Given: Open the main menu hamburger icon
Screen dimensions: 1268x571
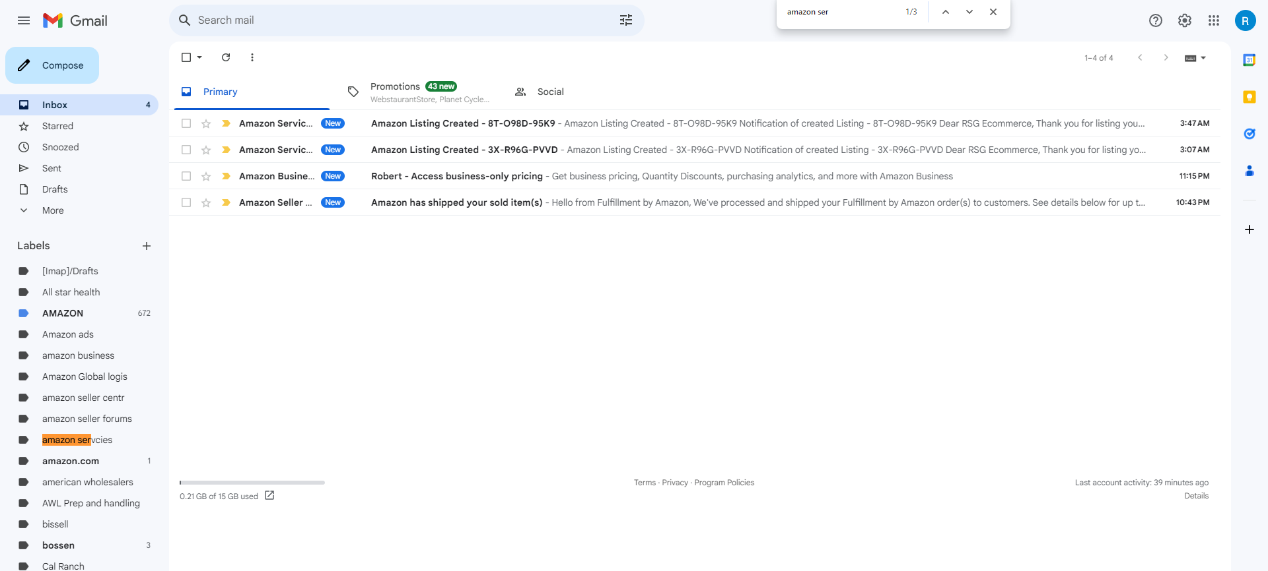Looking at the screenshot, I should pyautogui.click(x=24, y=20).
